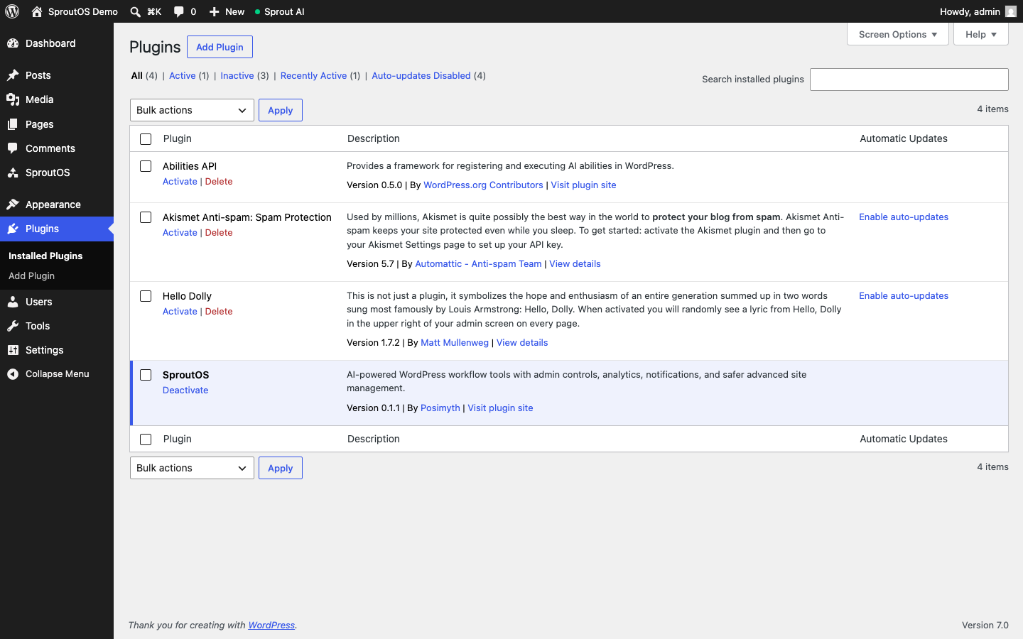Click the top Apply button
Screen dimensions: 1023x639
click(281, 110)
